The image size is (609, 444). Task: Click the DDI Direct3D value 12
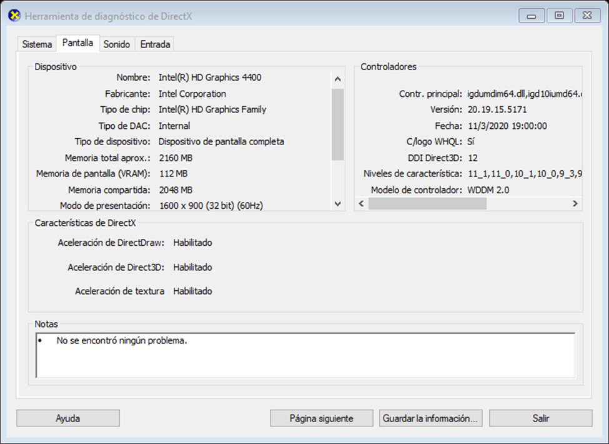pos(473,158)
